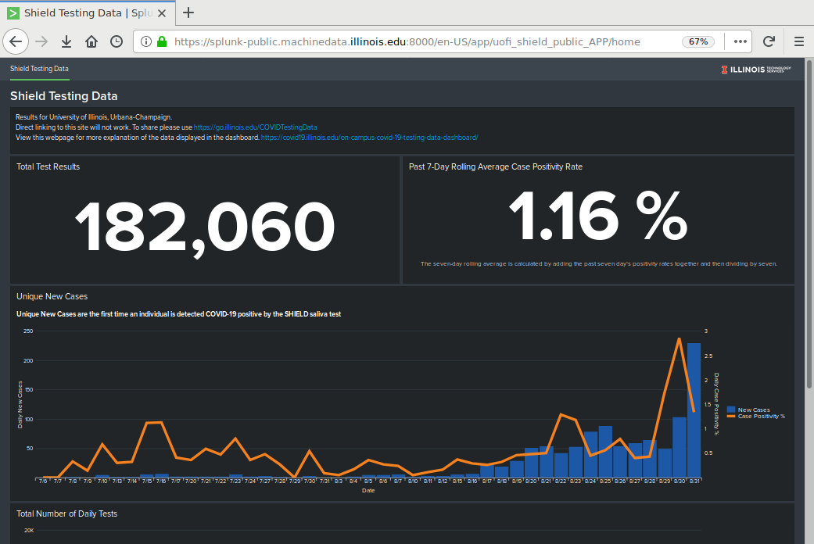
Task: Toggle Case Positivity % legend entry
Action: tap(760, 417)
